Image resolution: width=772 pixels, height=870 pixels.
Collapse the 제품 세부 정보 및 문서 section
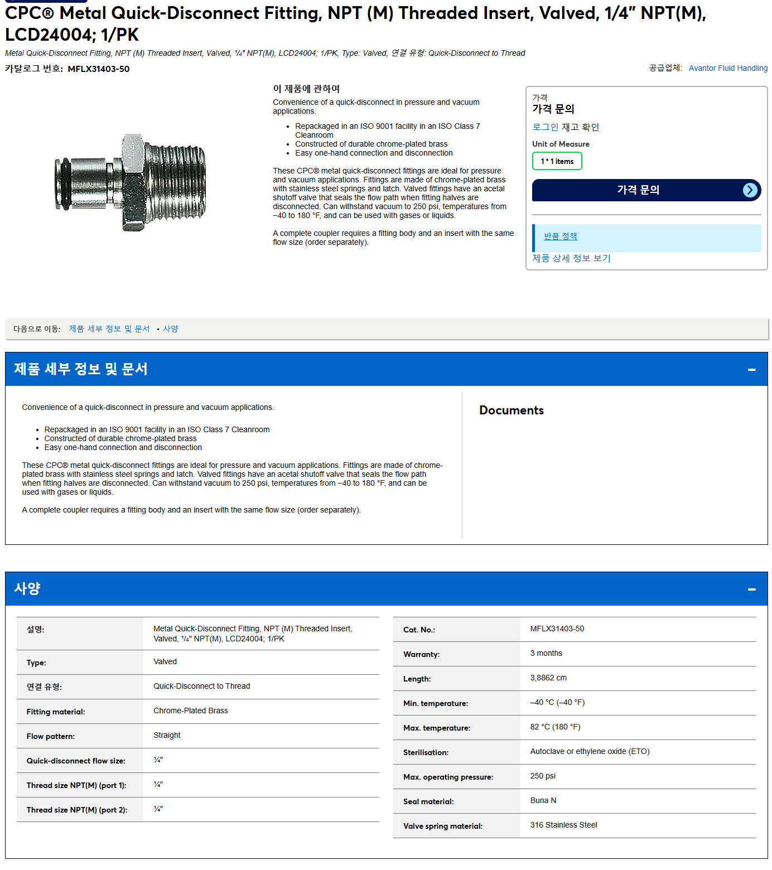751,369
